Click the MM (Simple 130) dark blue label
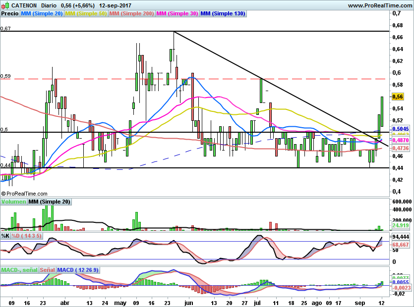Image resolution: width=414 pixels, height=307 pixels. (x=223, y=14)
